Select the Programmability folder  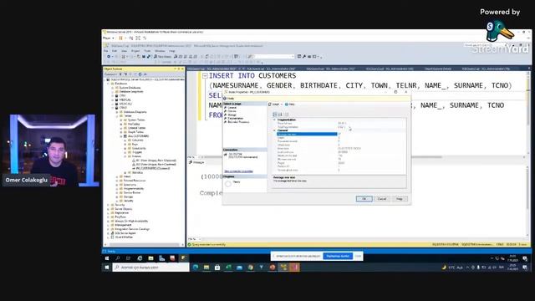click(x=134, y=189)
